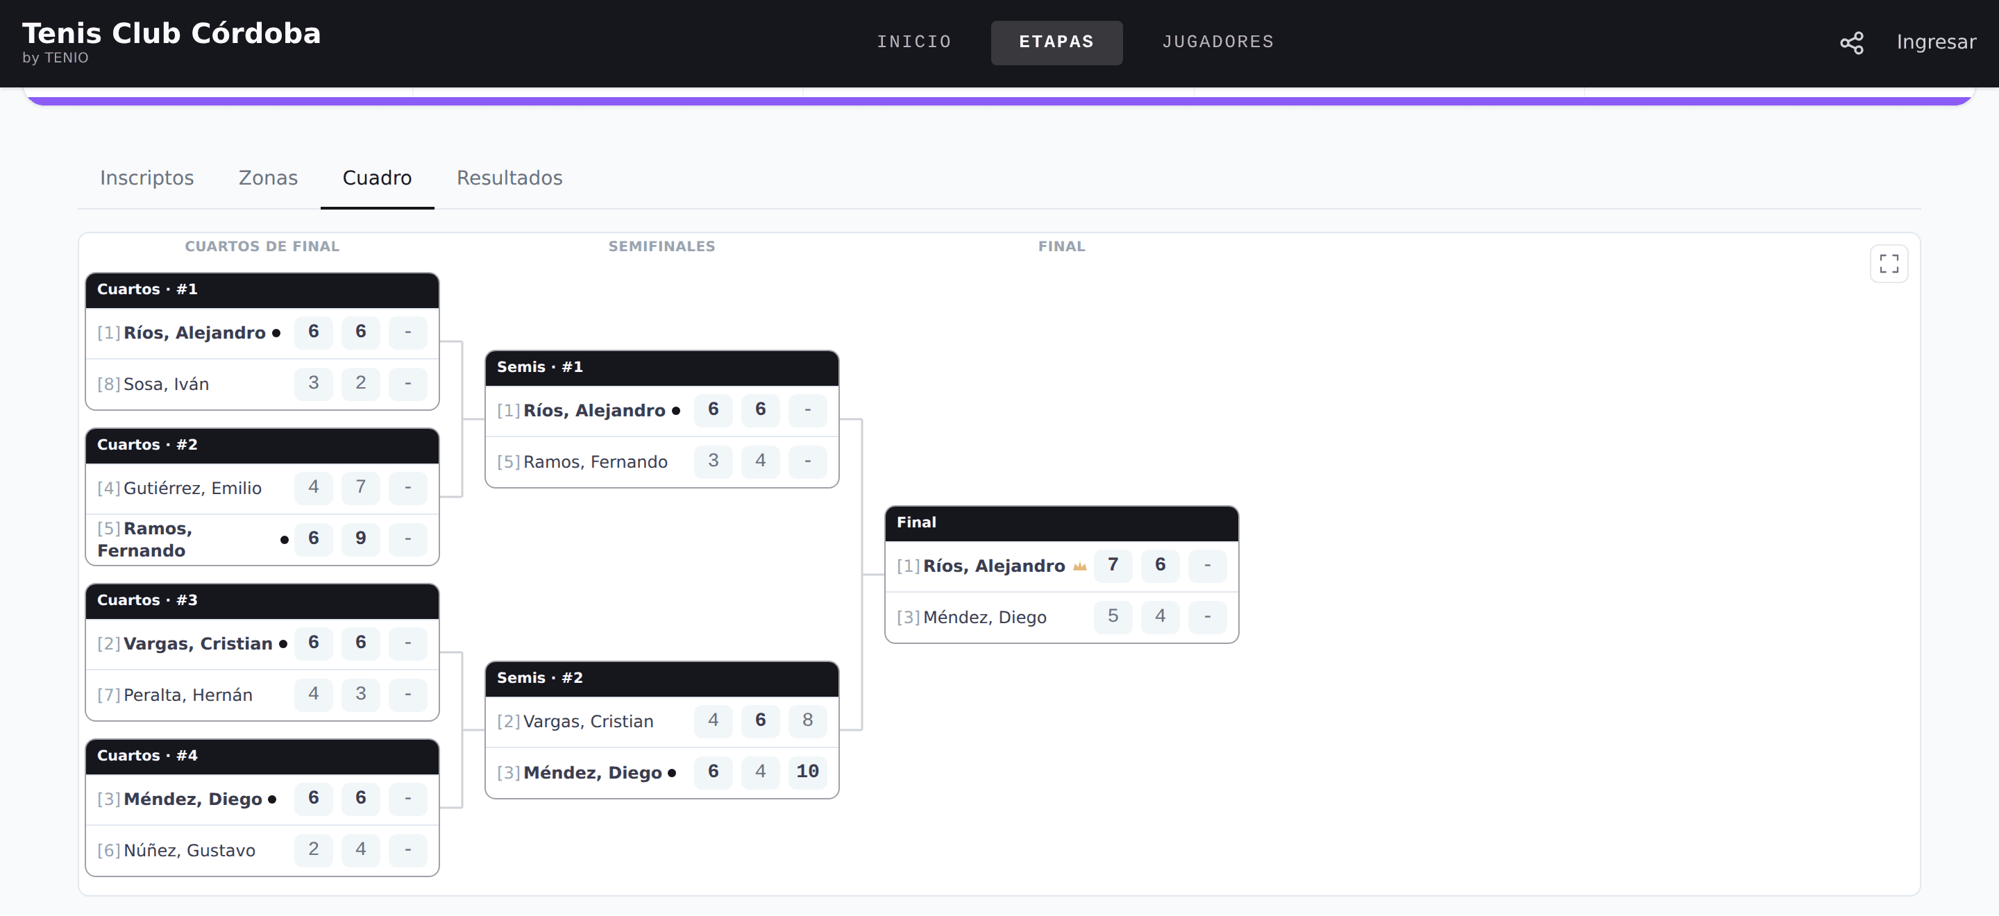Screen dimensions: 1999x916
Task: Click the Semis · #1 match header
Action: pos(662,368)
